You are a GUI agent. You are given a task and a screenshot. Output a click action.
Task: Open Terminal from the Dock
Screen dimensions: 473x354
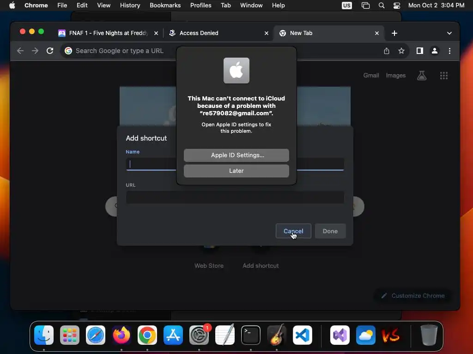pos(251,335)
